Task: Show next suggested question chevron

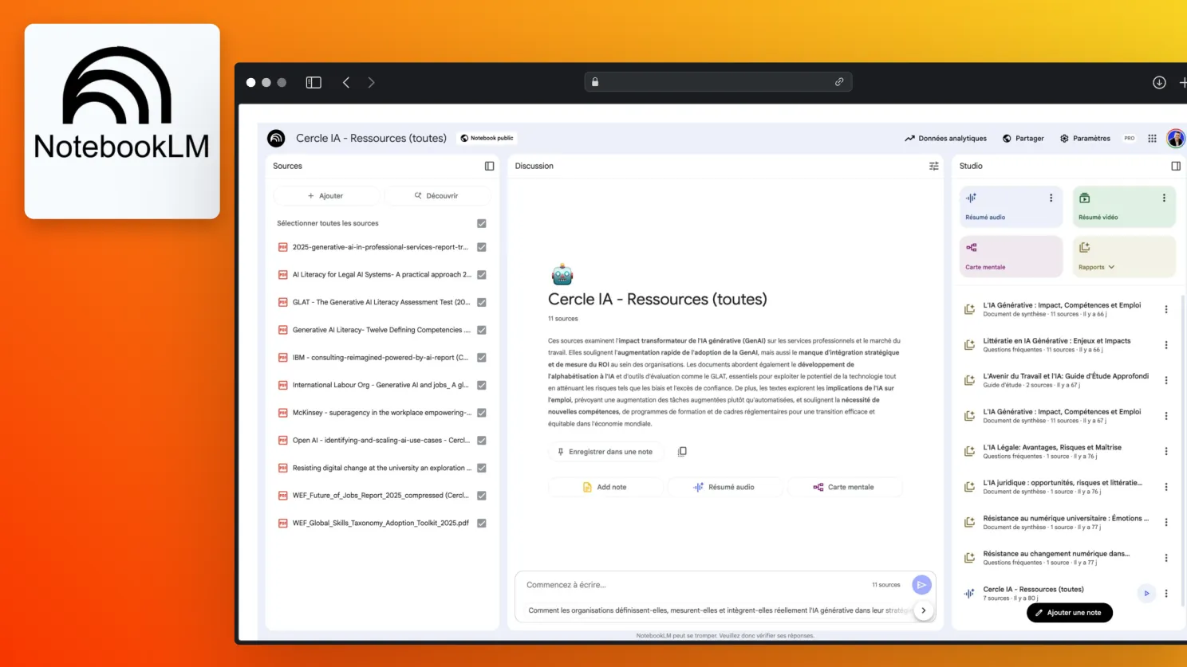Action: coord(923,610)
